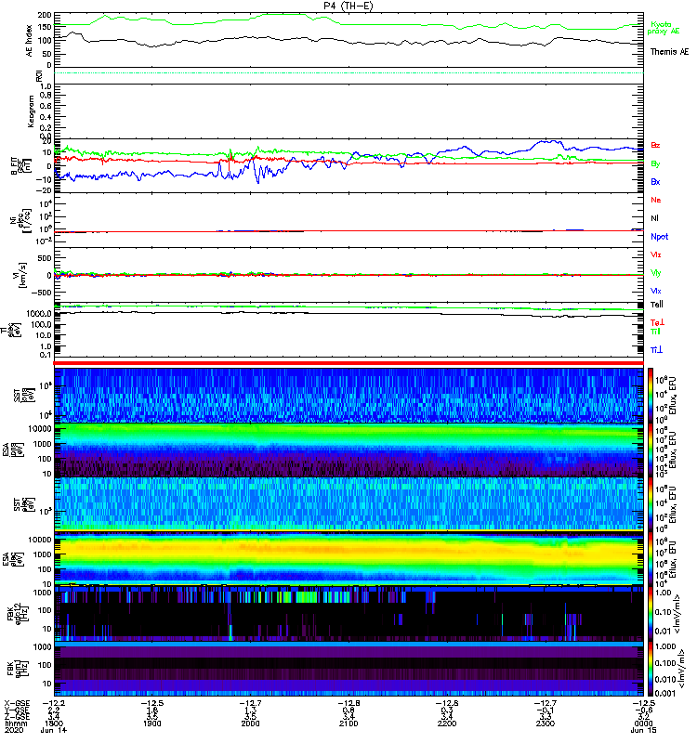The image size is (697, 743).
Task: Click the blue "Ti⊥" temperature legend label
Action: tap(656, 350)
